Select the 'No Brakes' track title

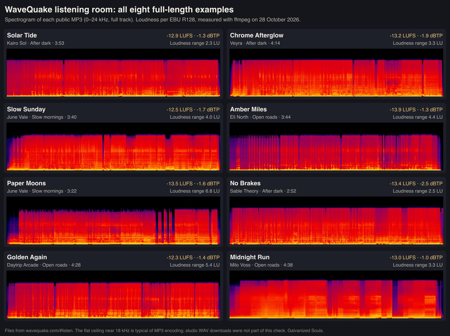[x=245, y=183]
